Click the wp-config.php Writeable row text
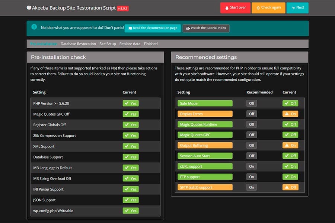The height and width of the screenshot is (223, 335). pos(53,211)
